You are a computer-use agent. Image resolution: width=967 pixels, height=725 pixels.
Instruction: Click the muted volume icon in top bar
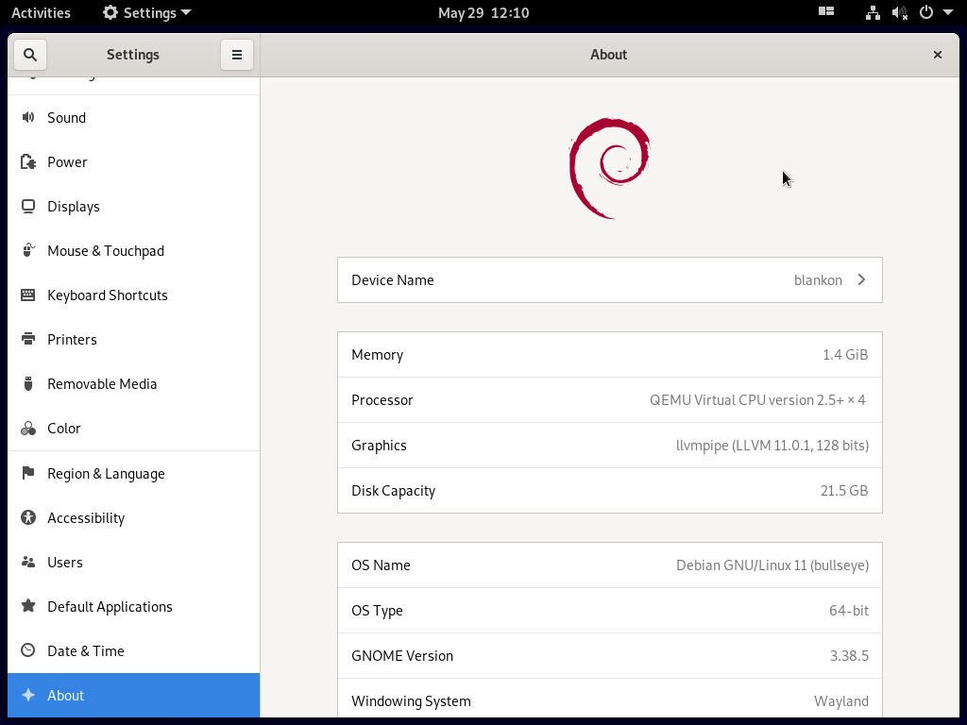[899, 12]
